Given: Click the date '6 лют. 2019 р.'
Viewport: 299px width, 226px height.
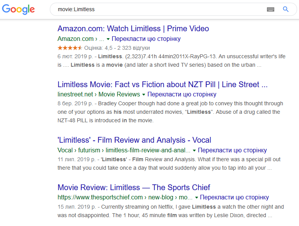Looking at the screenshot, I should point(75,56).
